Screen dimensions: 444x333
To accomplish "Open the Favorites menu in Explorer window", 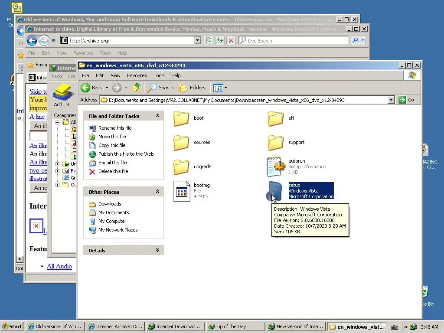I will [x=137, y=75].
